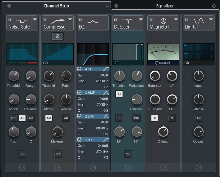Viewport: 220px width, 177px height.
Task: Click the EQ curve display graph
Action: [93, 54]
